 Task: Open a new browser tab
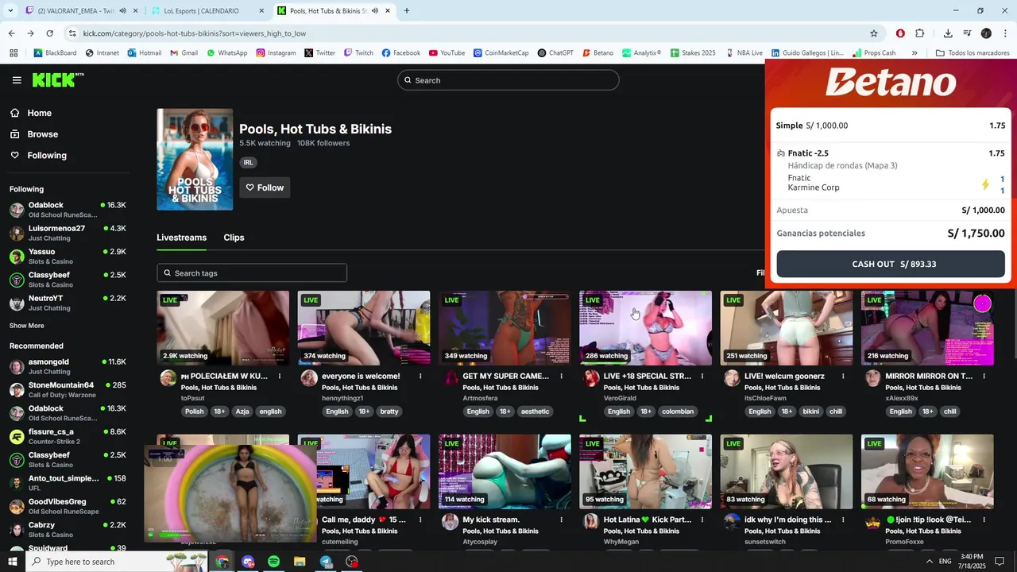pyautogui.click(x=407, y=11)
